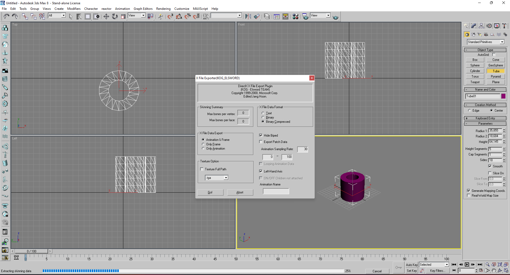Open the selection filter All dropdown
Viewport: 510px width, 275px height.
tap(63, 15)
